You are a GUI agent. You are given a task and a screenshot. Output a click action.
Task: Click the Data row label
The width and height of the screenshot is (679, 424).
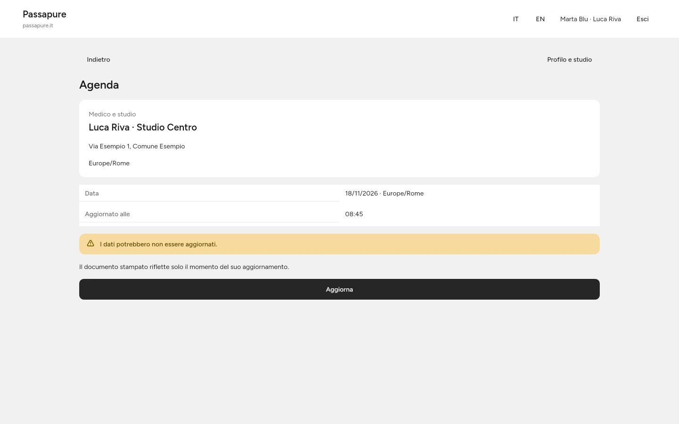point(91,193)
